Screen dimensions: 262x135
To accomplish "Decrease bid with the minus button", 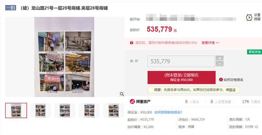I will tap(220, 64).
